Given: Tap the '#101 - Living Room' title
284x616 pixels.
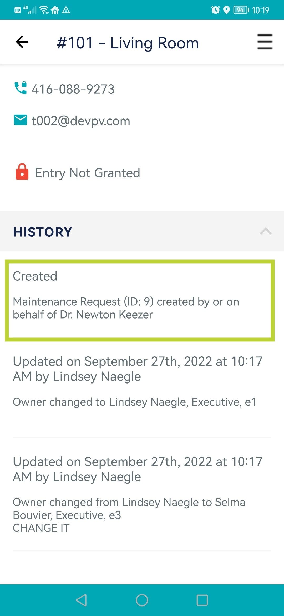Looking at the screenshot, I should [128, 43].
